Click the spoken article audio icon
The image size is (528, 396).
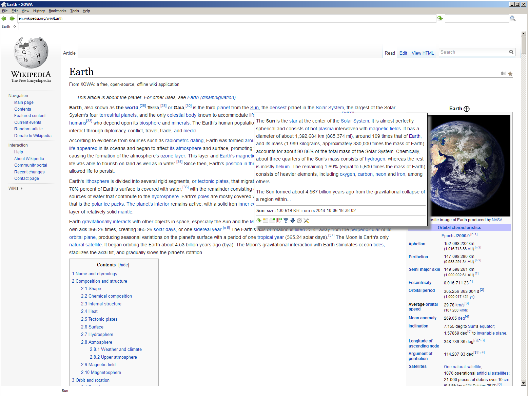click(x=503, y=74)
